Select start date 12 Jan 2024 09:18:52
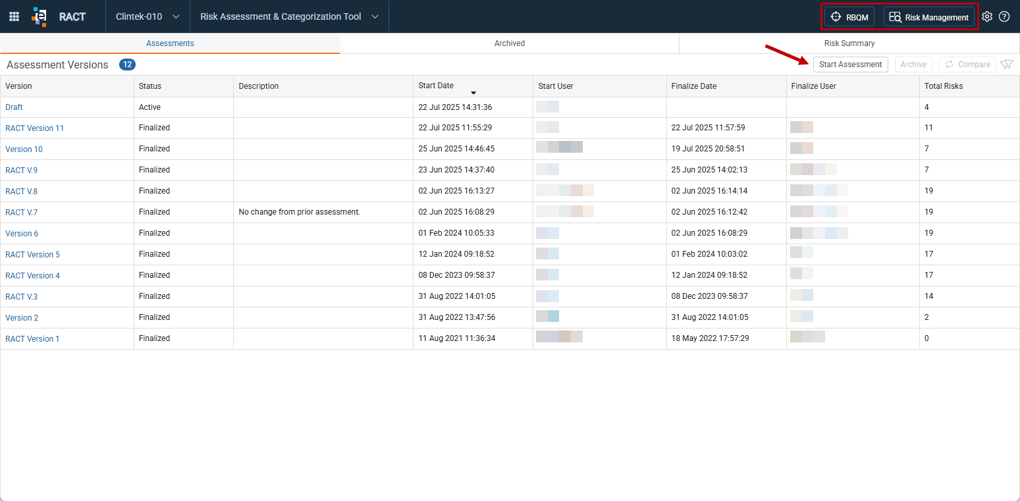The height and width of the screenshot is (501, 1020). click(x=456, y=254)
